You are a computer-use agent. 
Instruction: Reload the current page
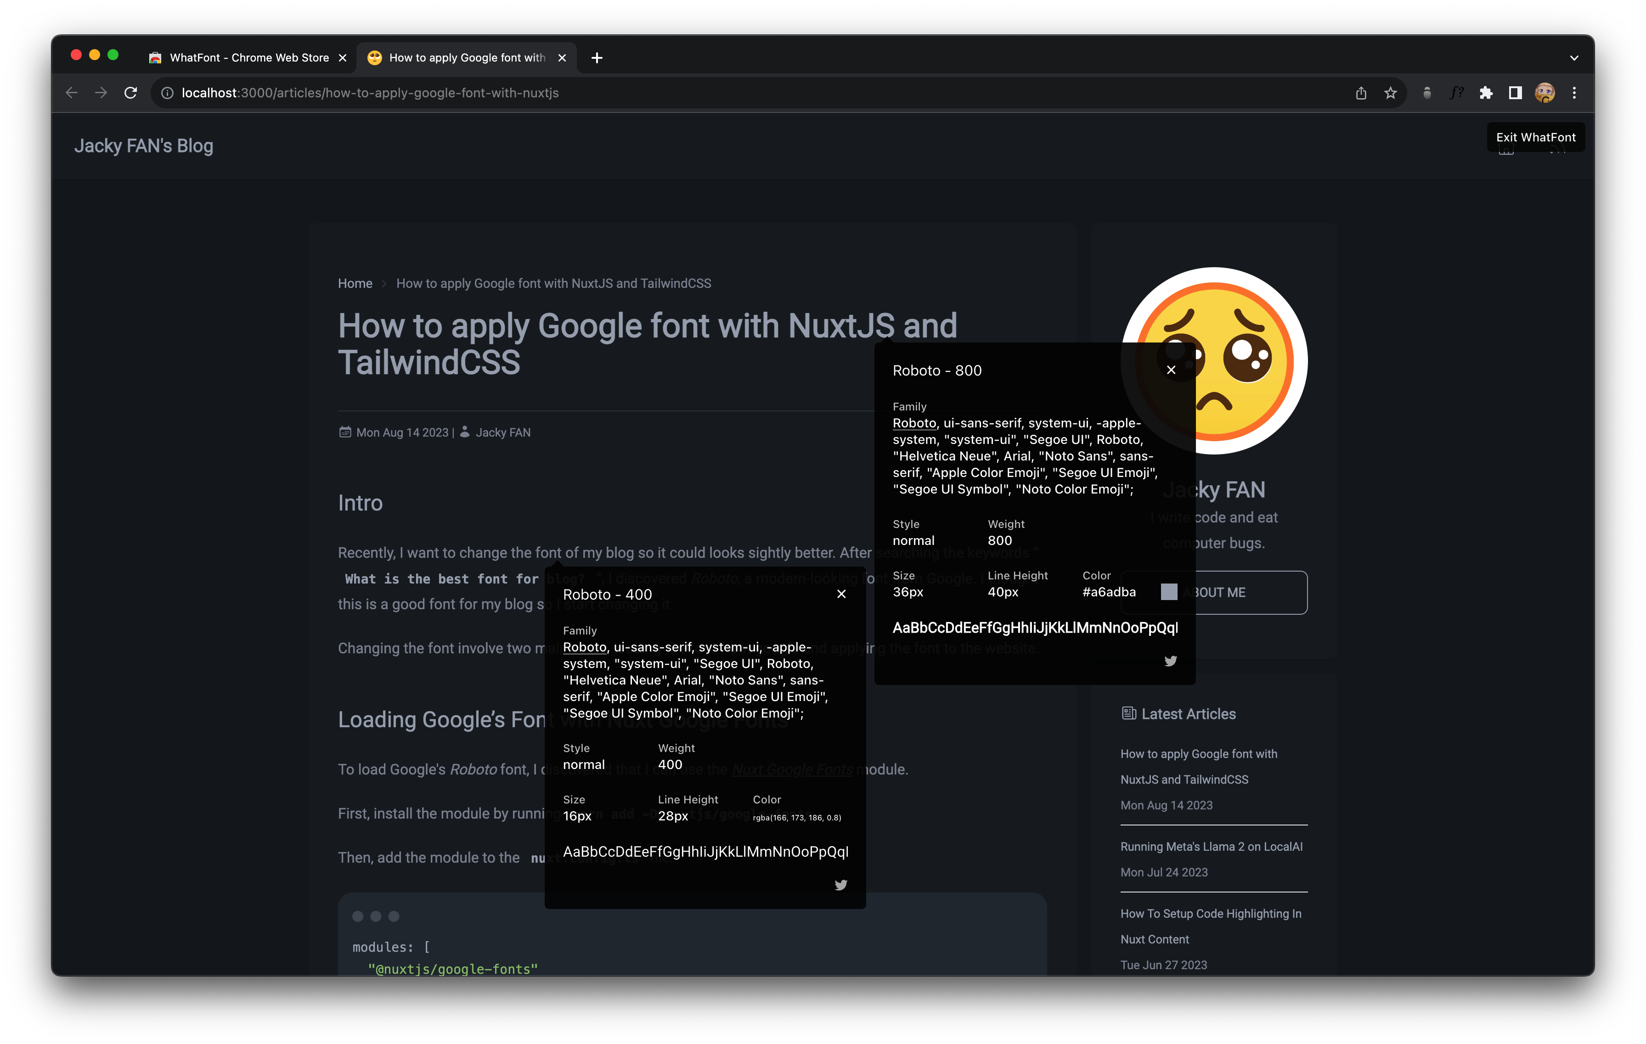[130, 93]
